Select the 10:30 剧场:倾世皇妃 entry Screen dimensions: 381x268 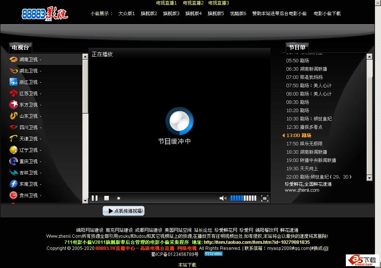[x=309, y=119]
